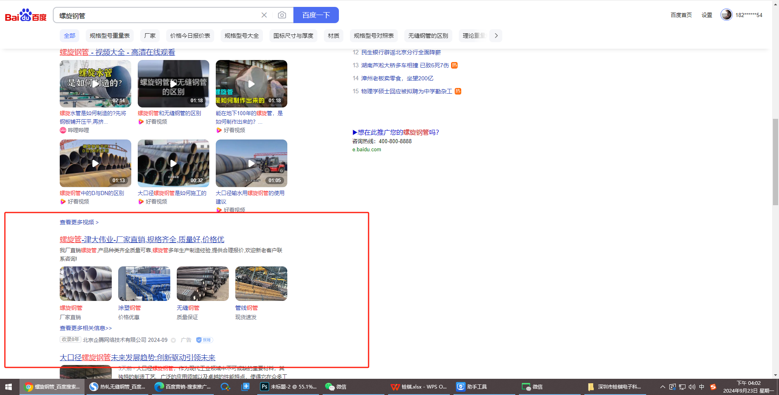Click the 涂塑钢管 product thumbnail
This screenshot has height=395, width=779.
click(144, 283)
